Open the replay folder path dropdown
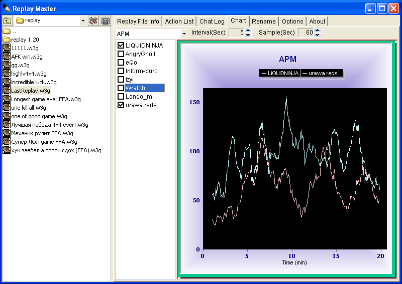The width and height of the screenshot is (402, 284). [x=83, y=21]
